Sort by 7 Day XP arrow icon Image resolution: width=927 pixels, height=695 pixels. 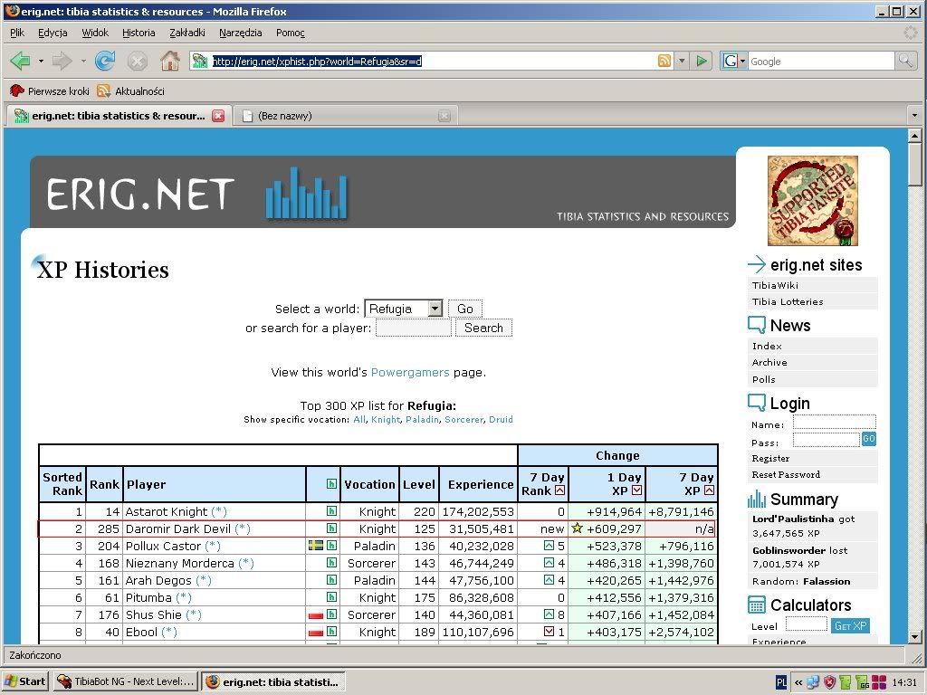click(x=710, y=490)
